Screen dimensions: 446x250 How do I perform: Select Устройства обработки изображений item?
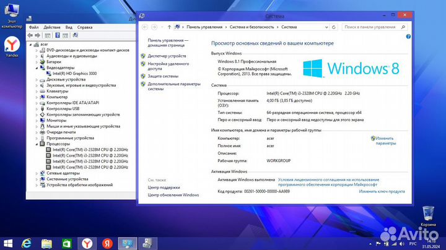80,185
